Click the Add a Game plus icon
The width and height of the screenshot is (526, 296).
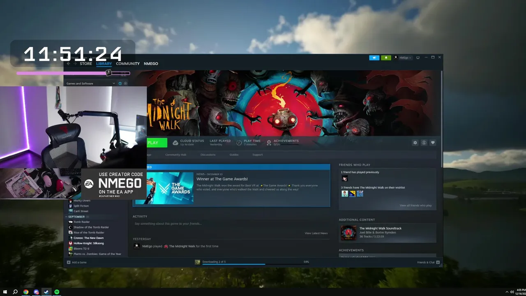[69, 262]
